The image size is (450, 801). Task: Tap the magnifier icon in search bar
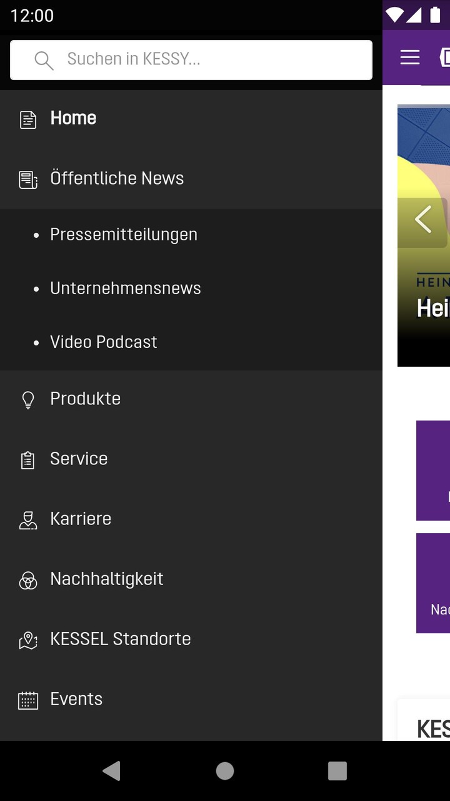pos(44,60)
